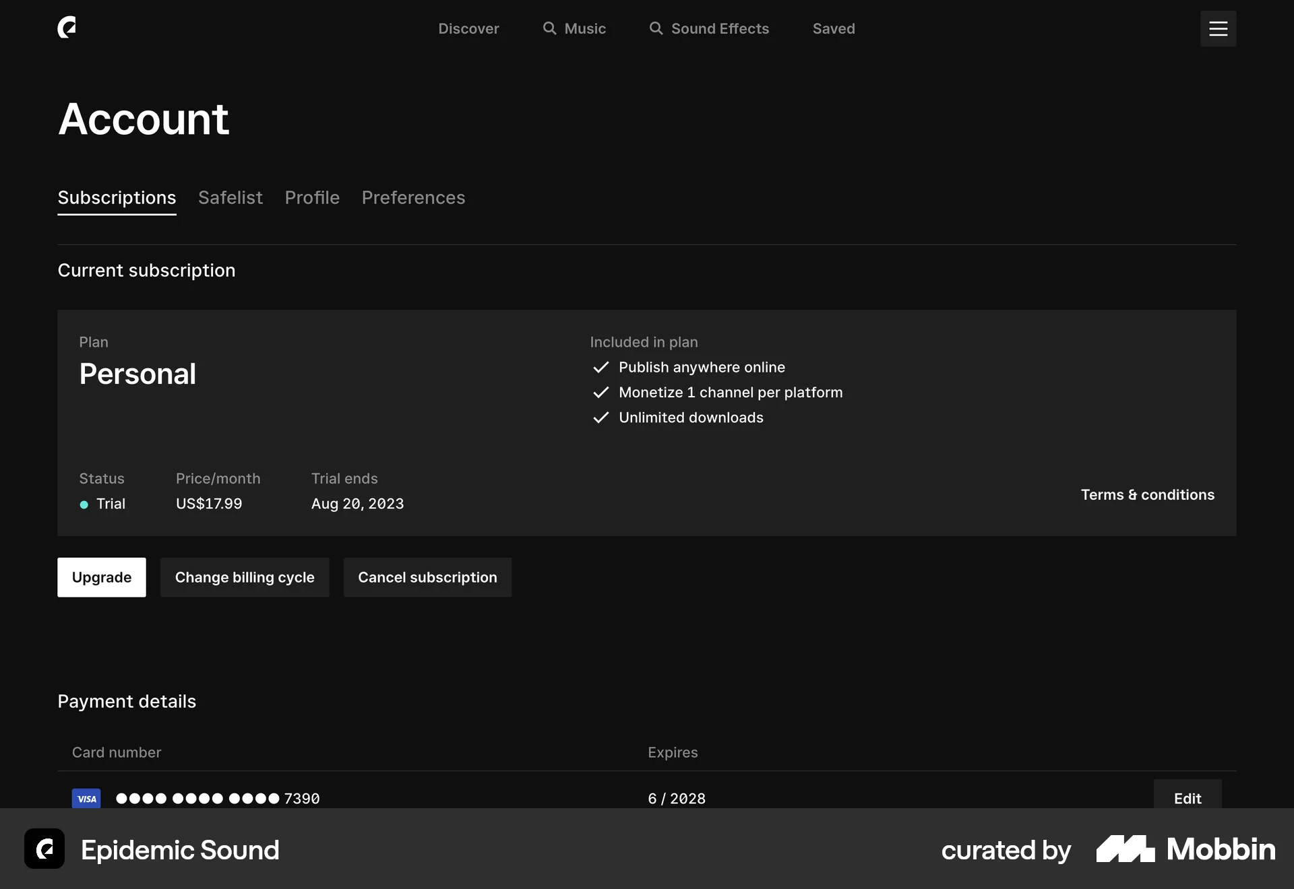Select the Subscriptions tab
This screenshot has width=1294, height=889.
pos(117,197)
